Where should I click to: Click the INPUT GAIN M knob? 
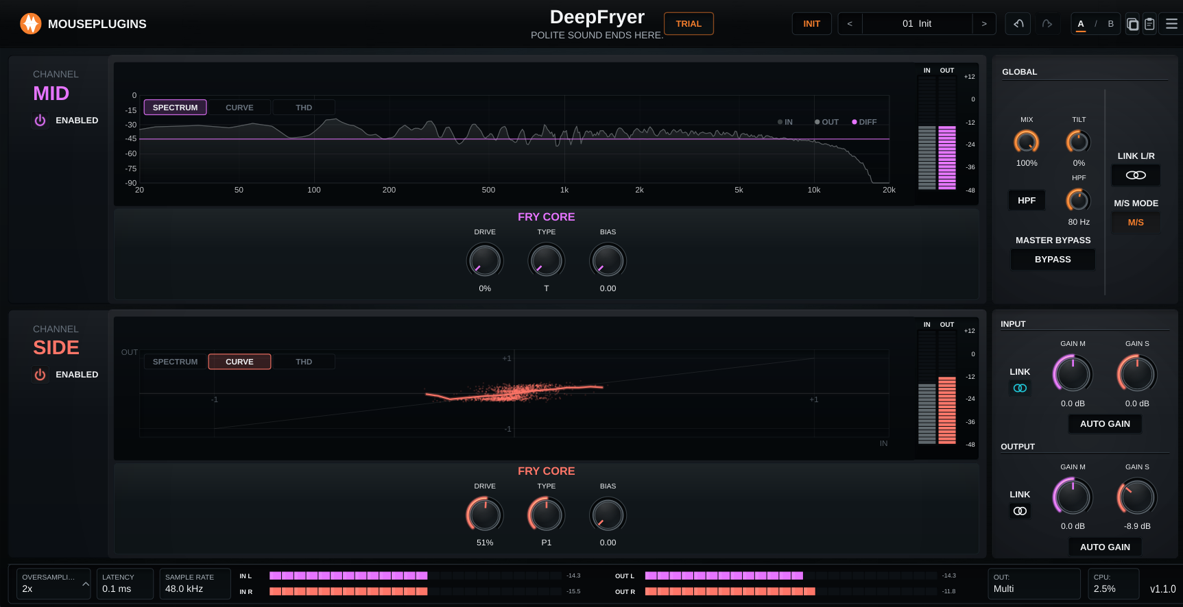tap(1073, 374)
